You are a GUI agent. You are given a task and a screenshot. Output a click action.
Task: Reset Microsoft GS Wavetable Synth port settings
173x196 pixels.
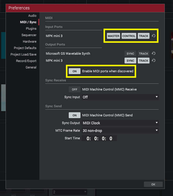click(154, 53)
